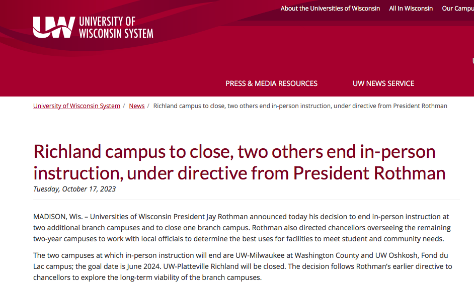
Task: Click the current page title in breadcrumb
Action: [x=300, y=106]
